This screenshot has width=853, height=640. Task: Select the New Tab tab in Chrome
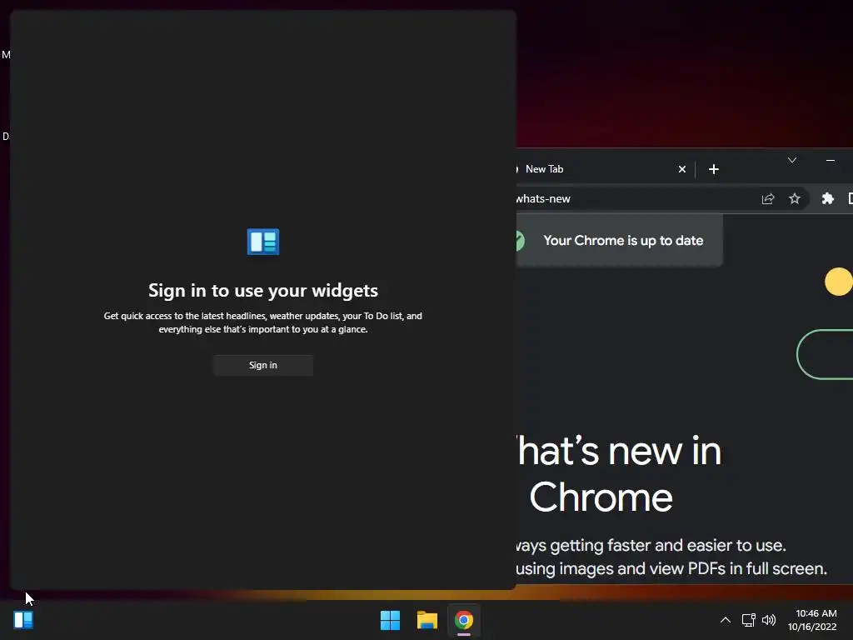pyautogui.click(x=593, y=169)
